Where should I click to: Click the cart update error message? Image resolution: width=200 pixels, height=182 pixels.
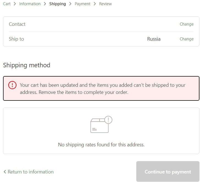tap(103, 89)
